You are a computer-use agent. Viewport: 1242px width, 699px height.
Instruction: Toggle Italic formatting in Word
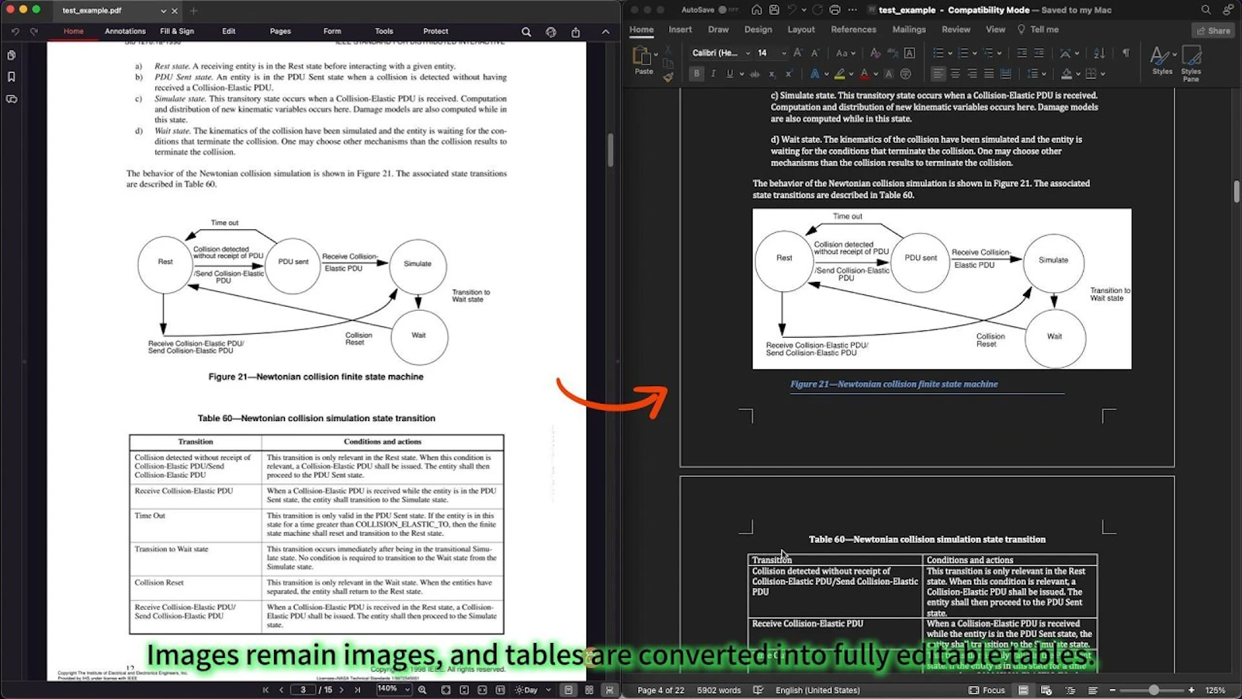point(713,74)
